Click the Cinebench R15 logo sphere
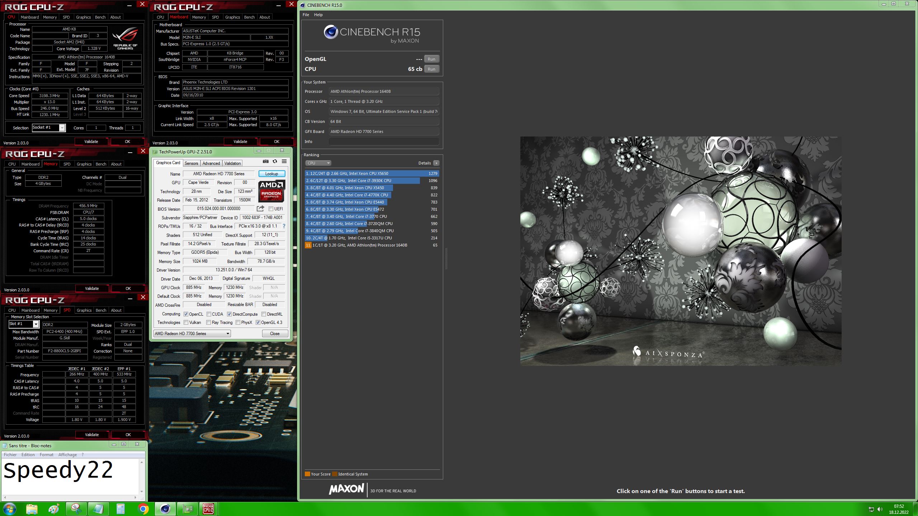The image size is (918, 516). (x=331, y=32)
